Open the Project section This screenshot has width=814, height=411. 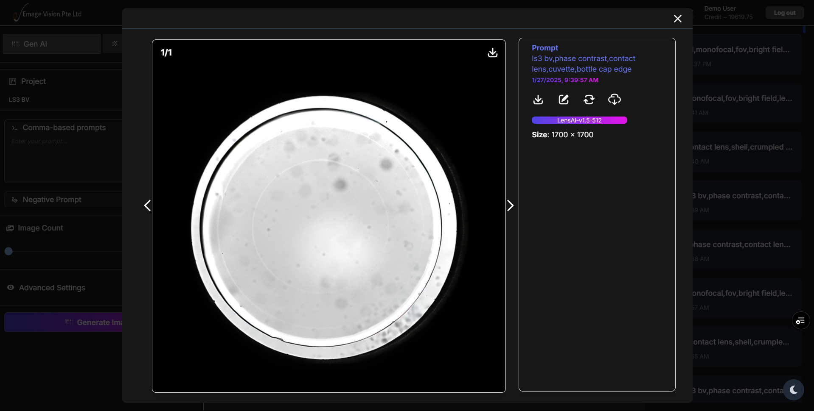tap(33, 81)
